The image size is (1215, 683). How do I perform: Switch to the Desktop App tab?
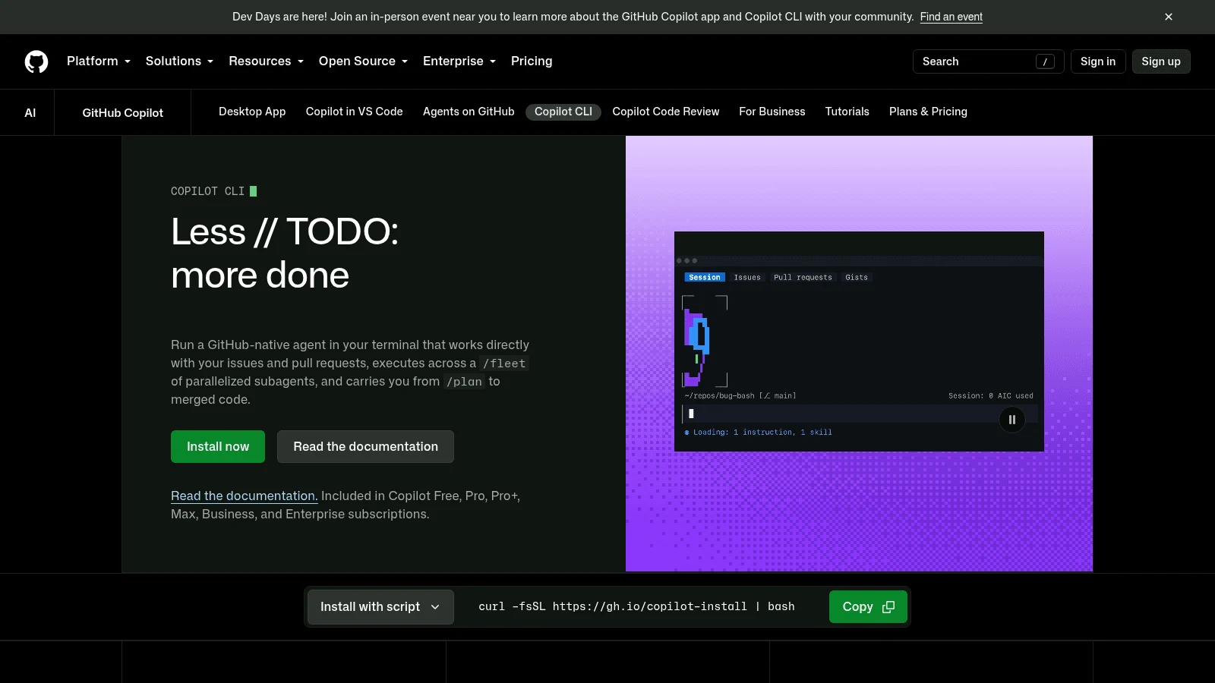(x=252, y=112)
